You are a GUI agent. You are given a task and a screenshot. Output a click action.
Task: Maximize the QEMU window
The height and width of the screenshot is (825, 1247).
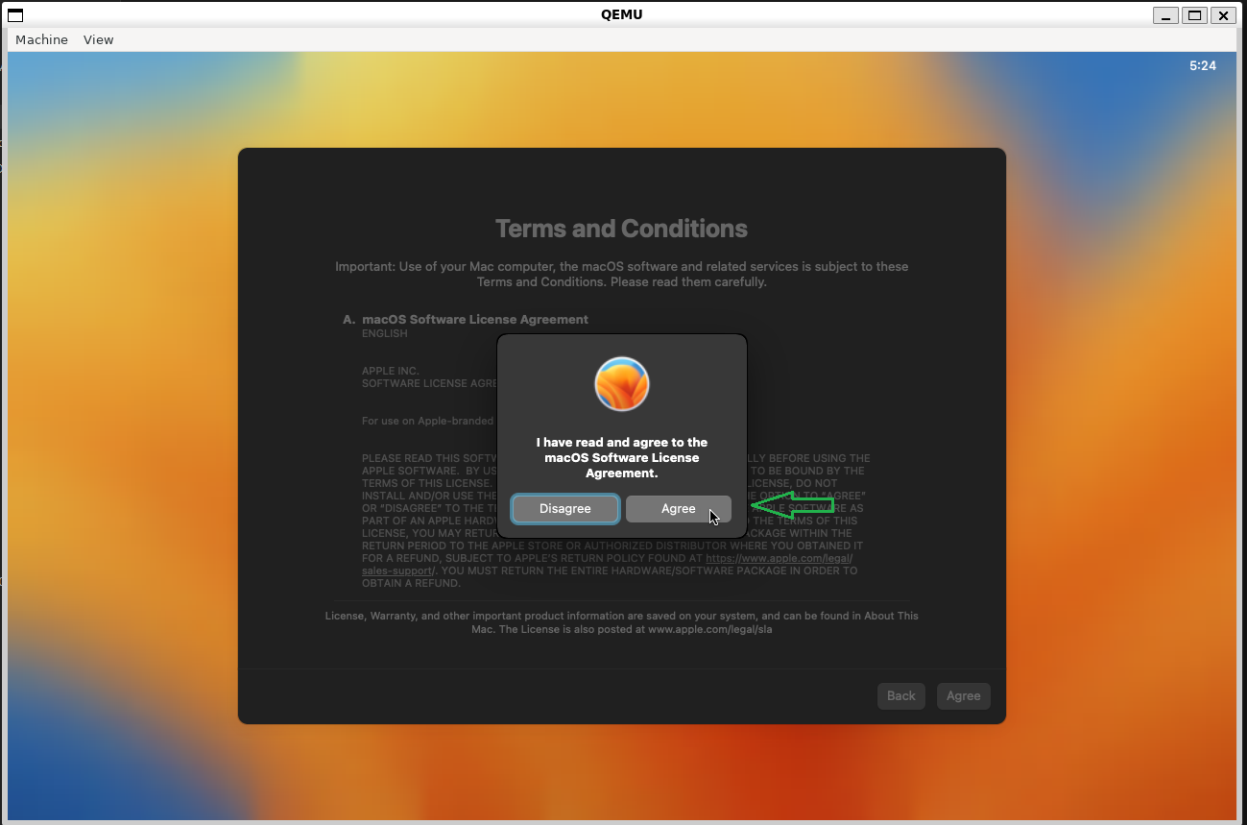[1195, 14]
